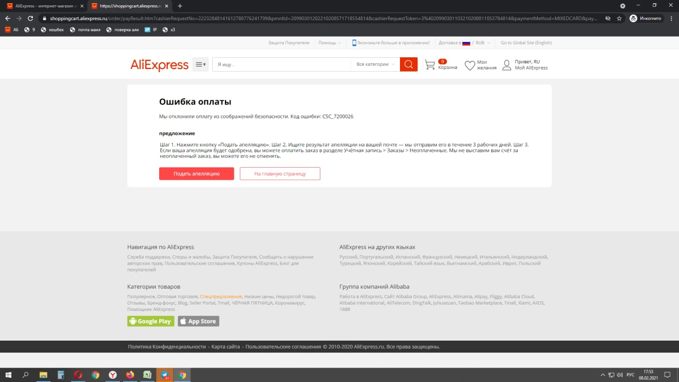Open the Доставка в / RUB selector

464,43
